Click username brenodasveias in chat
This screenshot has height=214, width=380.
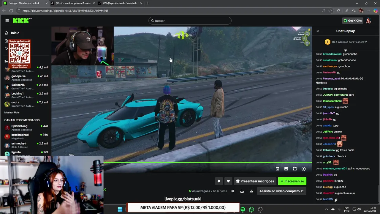(x=332, y=54)
